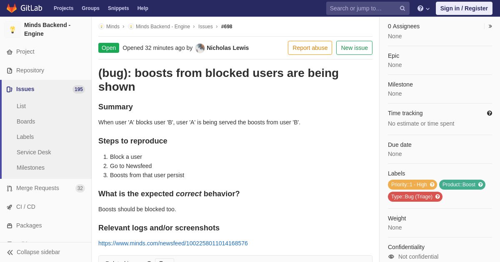Click the Merge Requests icon in sidebar
Screen dimensions: 500x262
click(x=10, y=188)
